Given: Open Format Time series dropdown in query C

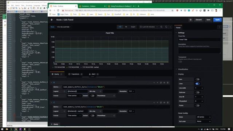Looking at the screenshot, I should click(74, 116).
